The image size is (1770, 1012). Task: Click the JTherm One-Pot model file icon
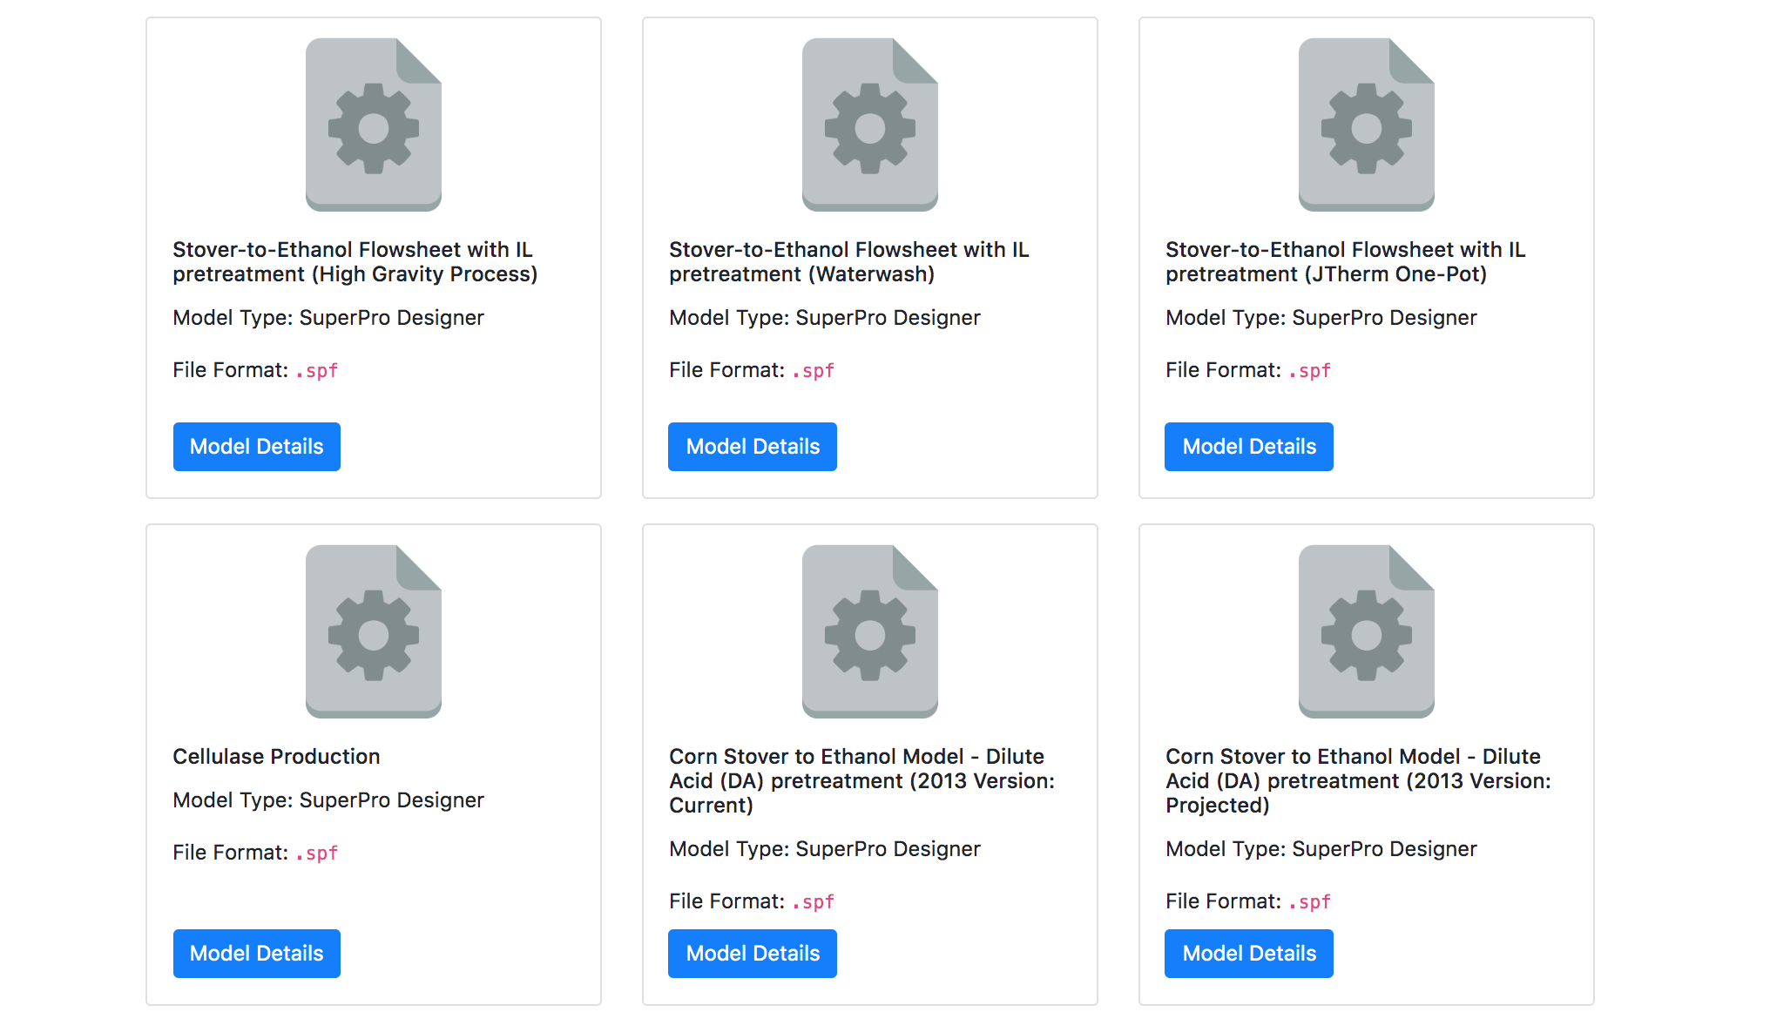(x=1366, y=125)
